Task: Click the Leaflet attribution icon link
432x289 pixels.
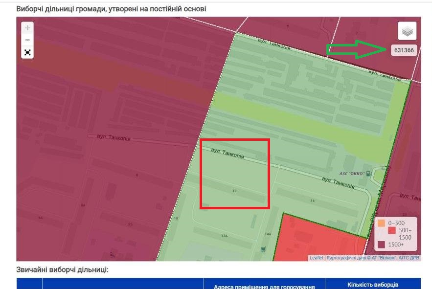Action: [x=317, y=256]
